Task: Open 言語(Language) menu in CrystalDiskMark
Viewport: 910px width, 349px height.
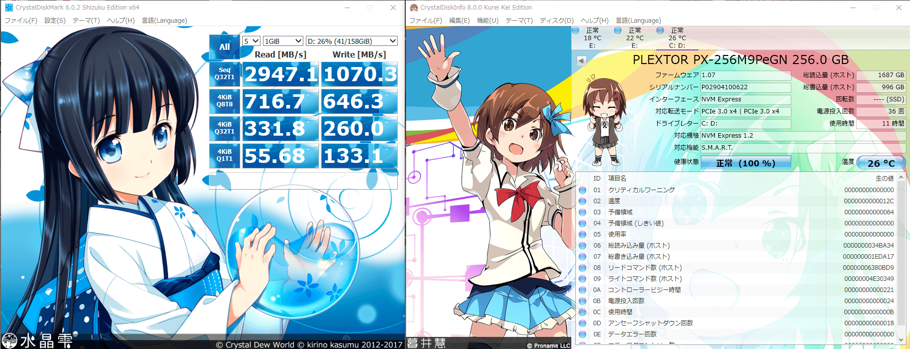Action: 165,21
